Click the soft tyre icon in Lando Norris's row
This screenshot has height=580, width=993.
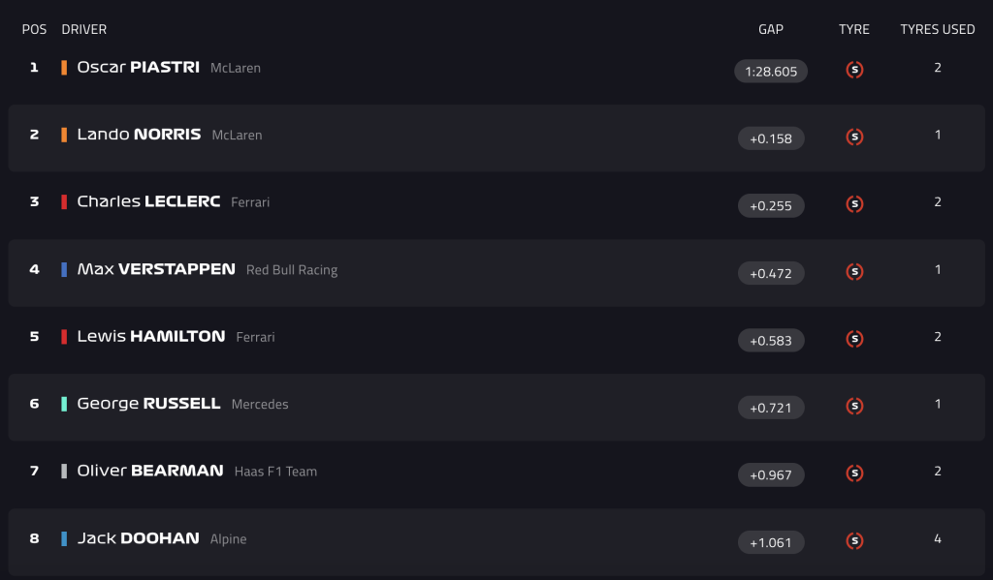coord(854,137)
